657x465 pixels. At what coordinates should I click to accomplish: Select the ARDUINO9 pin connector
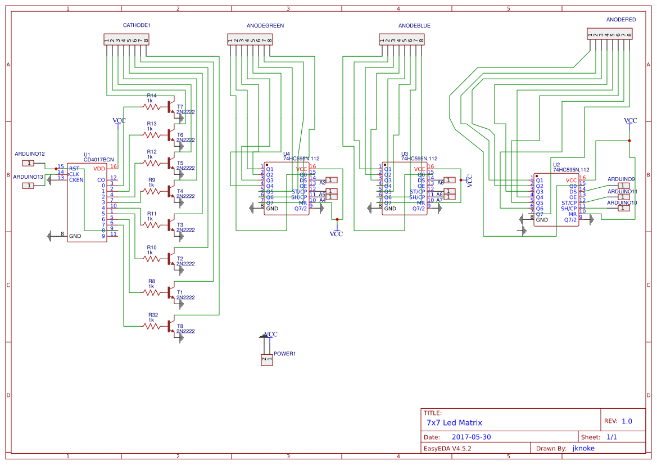[624, 186]
